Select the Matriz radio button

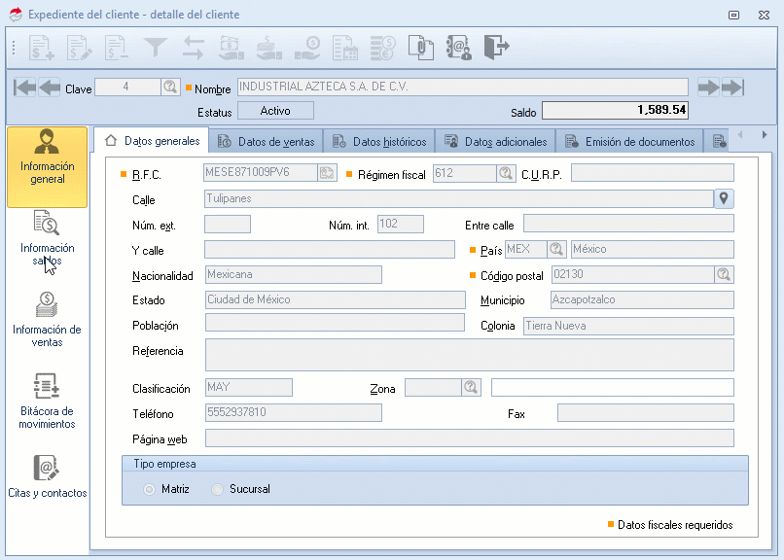coord(149,489)
